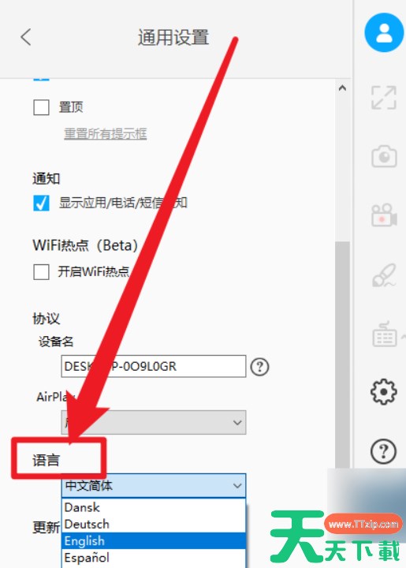Open help with sidebar question mark
406x568 pixels.
click(384, 451)
